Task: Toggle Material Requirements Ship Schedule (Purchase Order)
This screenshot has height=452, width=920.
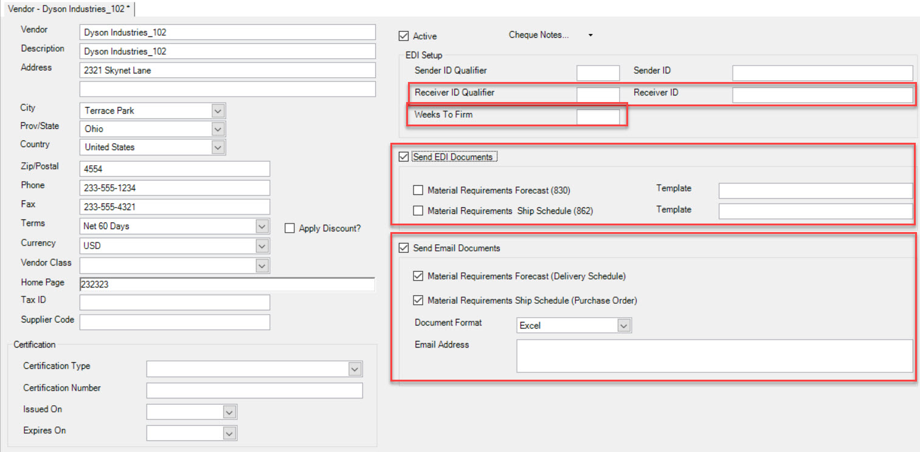Action: tap(418, 300)
